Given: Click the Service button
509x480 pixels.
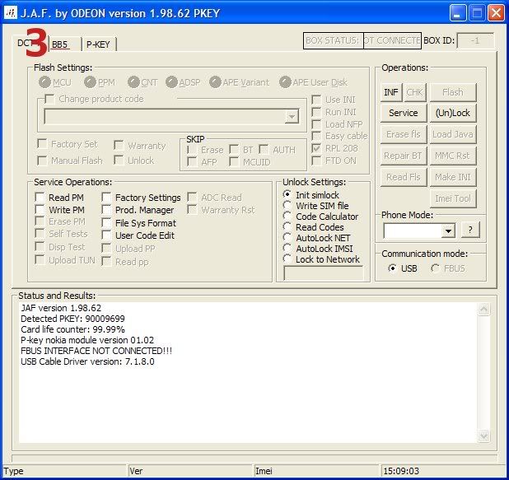Looking at the screenshot, I should click(x=404, y=113).
